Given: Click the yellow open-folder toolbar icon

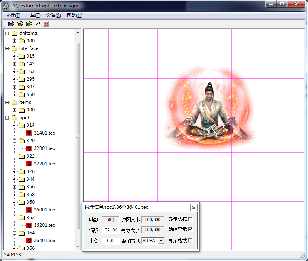Looking at the screenshot, I should [x=20, y=24].
